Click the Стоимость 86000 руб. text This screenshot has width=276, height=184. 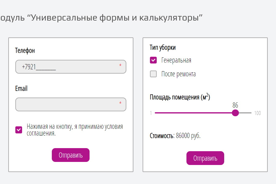pyautogui.click(x=175, y=136)
